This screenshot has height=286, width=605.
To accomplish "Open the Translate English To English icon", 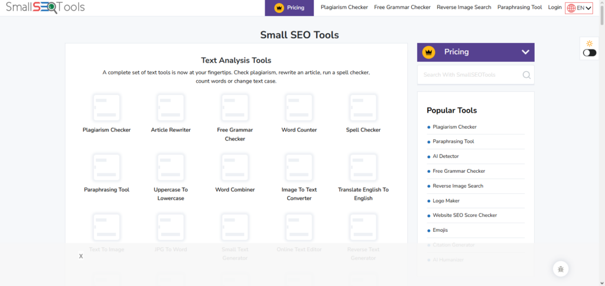I will pos(363,167).
